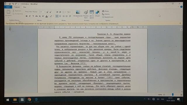Increase font size with grow icon
The height and width of the screenshot is (105, 187).
47,12
